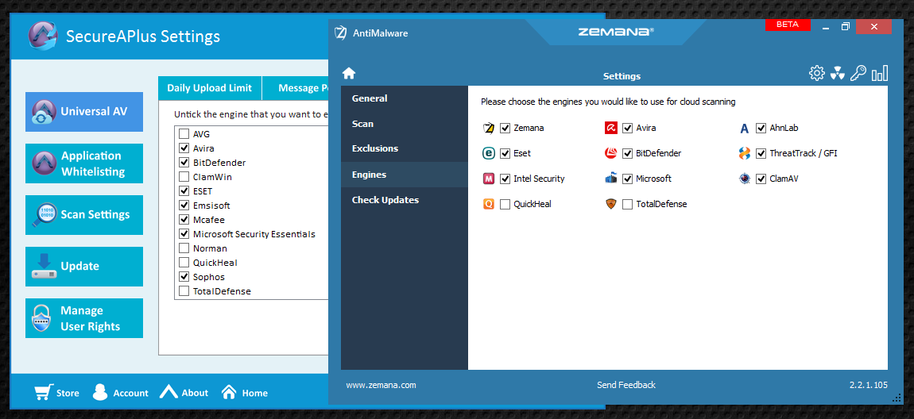Click the Avira red logo icon in Zemana

[611, 128]
